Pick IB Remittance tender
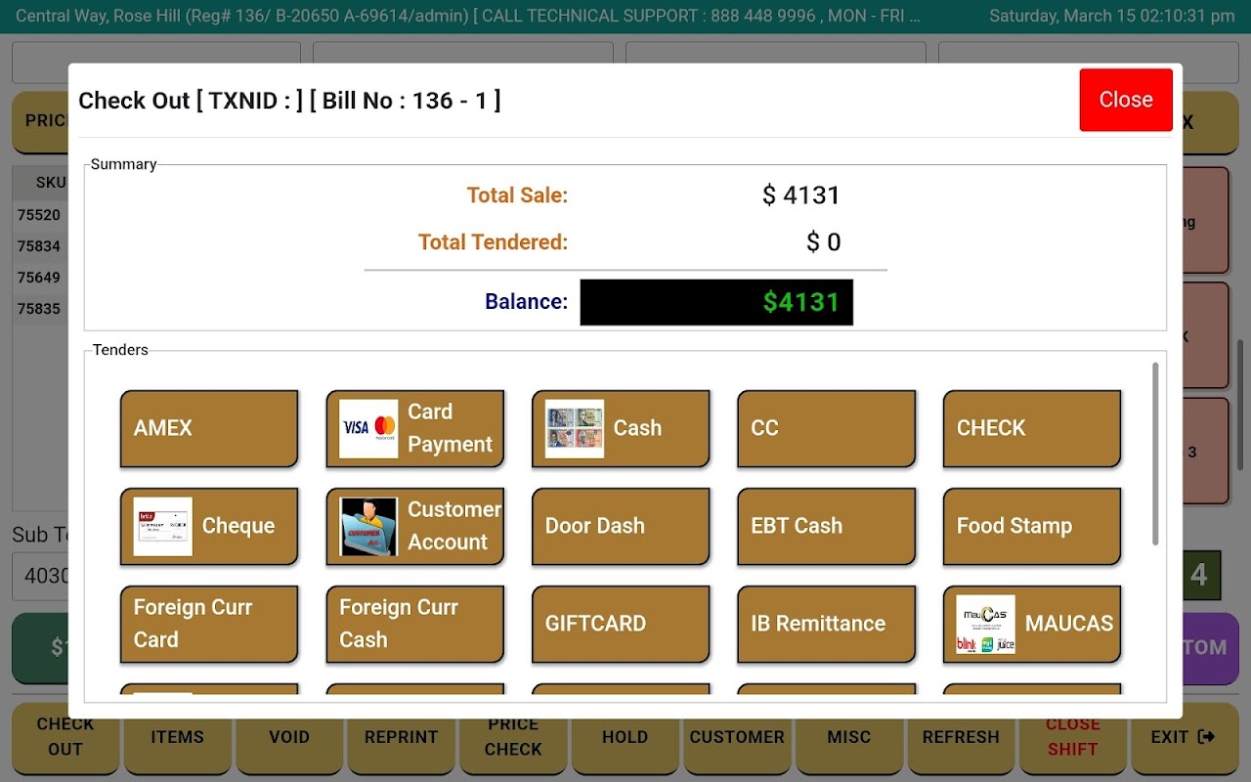The width and height of the screenshot is (1251, 782). tap(826, 624)
